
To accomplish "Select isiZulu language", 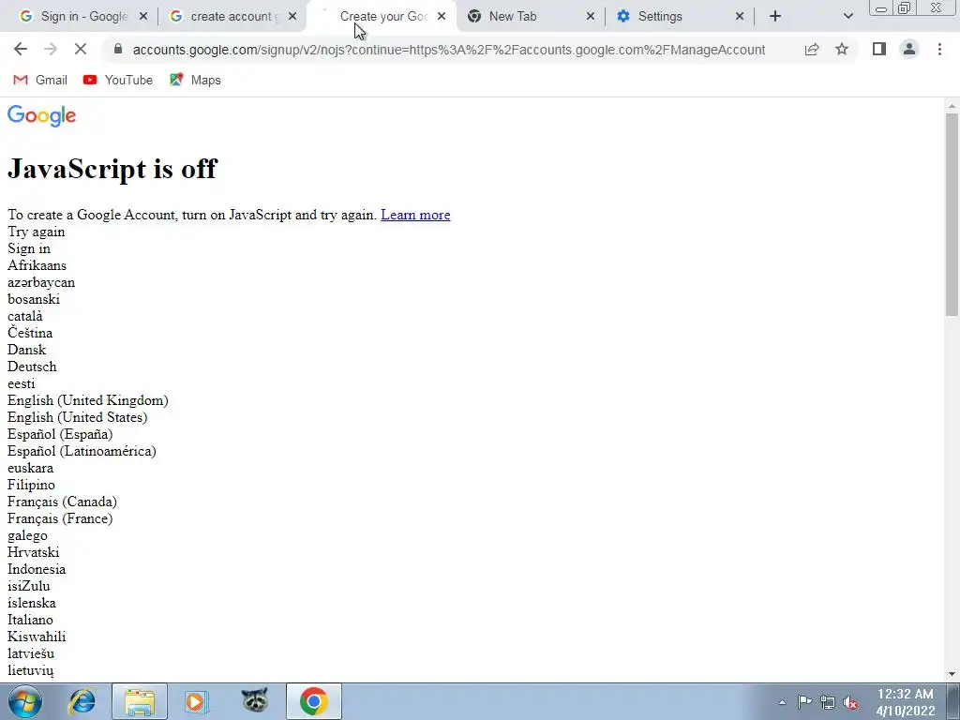I will pos(29,586).
